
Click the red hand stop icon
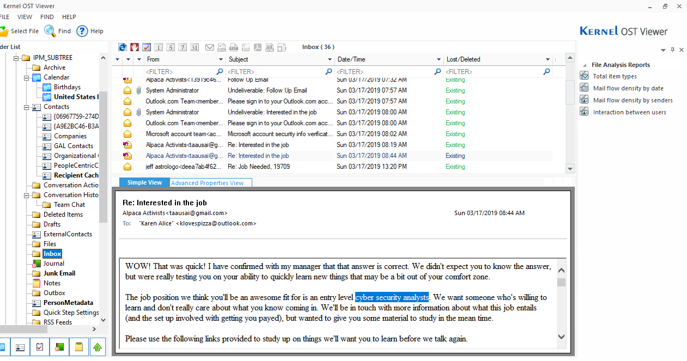pos(134,47)
